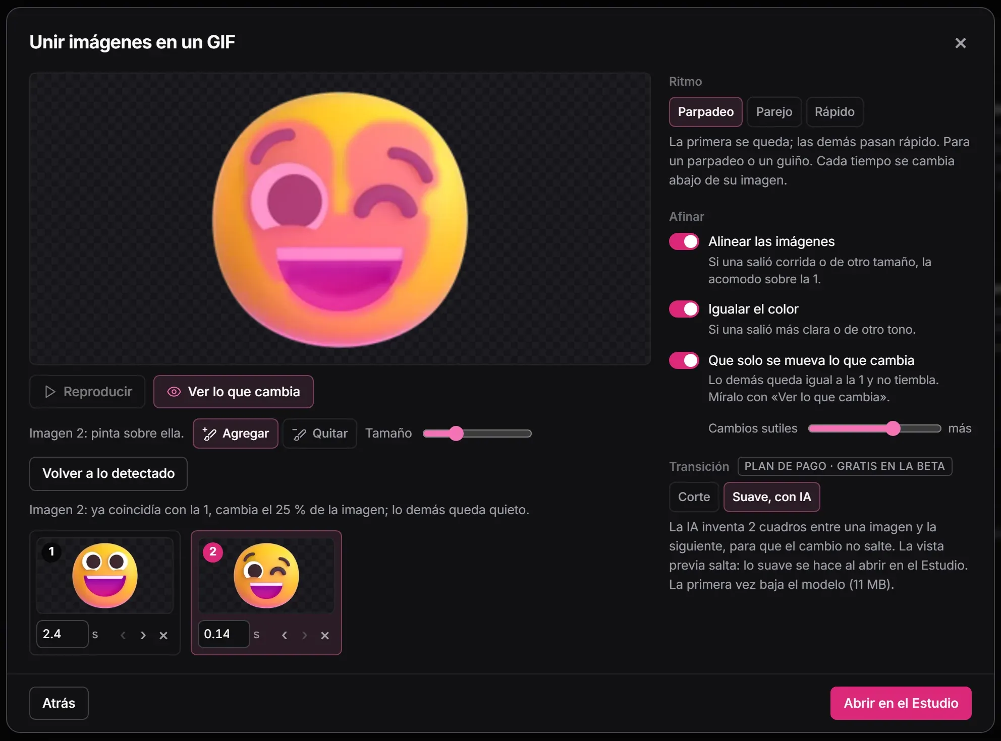Move image 2 left with its arrow
This screenshot has height=741, width=1001.
(285, 635)
